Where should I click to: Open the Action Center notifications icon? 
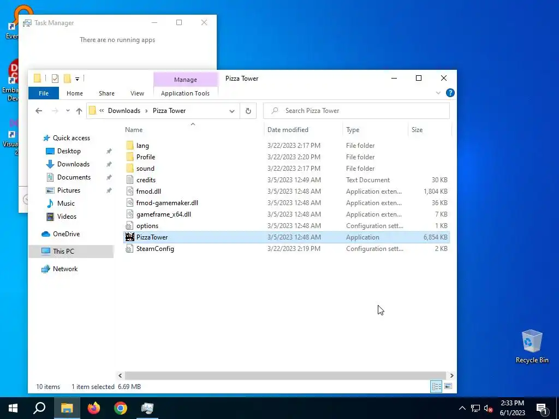[x=542, y=409]
